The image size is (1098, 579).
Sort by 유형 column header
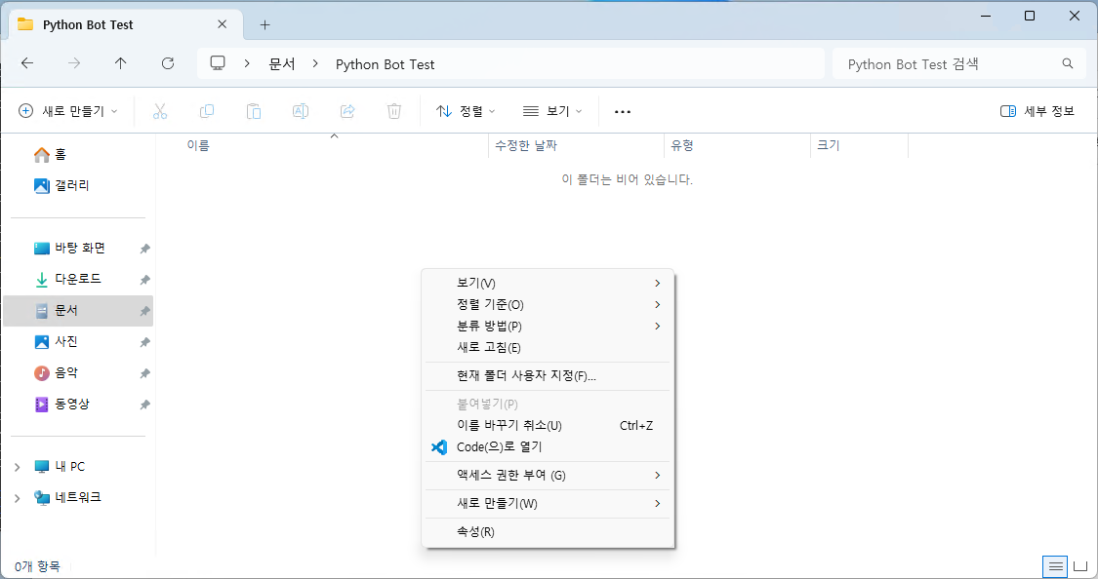point(737,145)
